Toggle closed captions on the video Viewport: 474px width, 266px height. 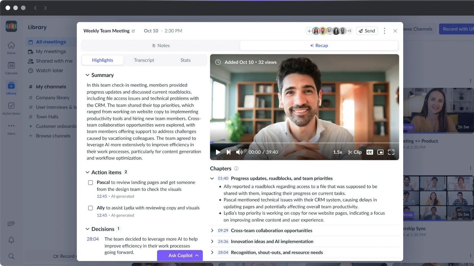click(x=369, y=152)
